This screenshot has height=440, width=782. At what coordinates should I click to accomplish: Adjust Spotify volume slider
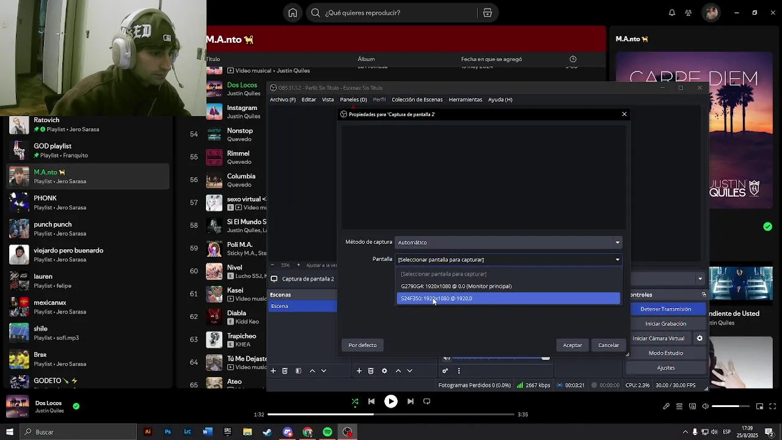point(730,406)
